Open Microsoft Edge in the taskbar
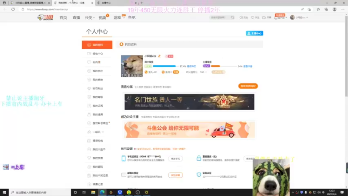Screen dimensions: 348x196 [x=102, y=192]
